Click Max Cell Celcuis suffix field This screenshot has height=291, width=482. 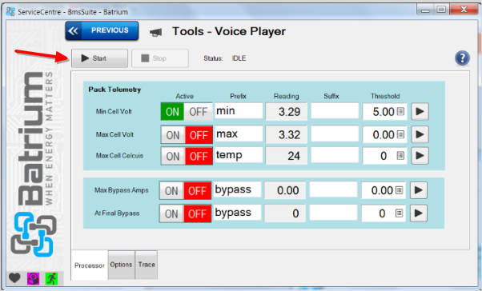coord(335,155)
